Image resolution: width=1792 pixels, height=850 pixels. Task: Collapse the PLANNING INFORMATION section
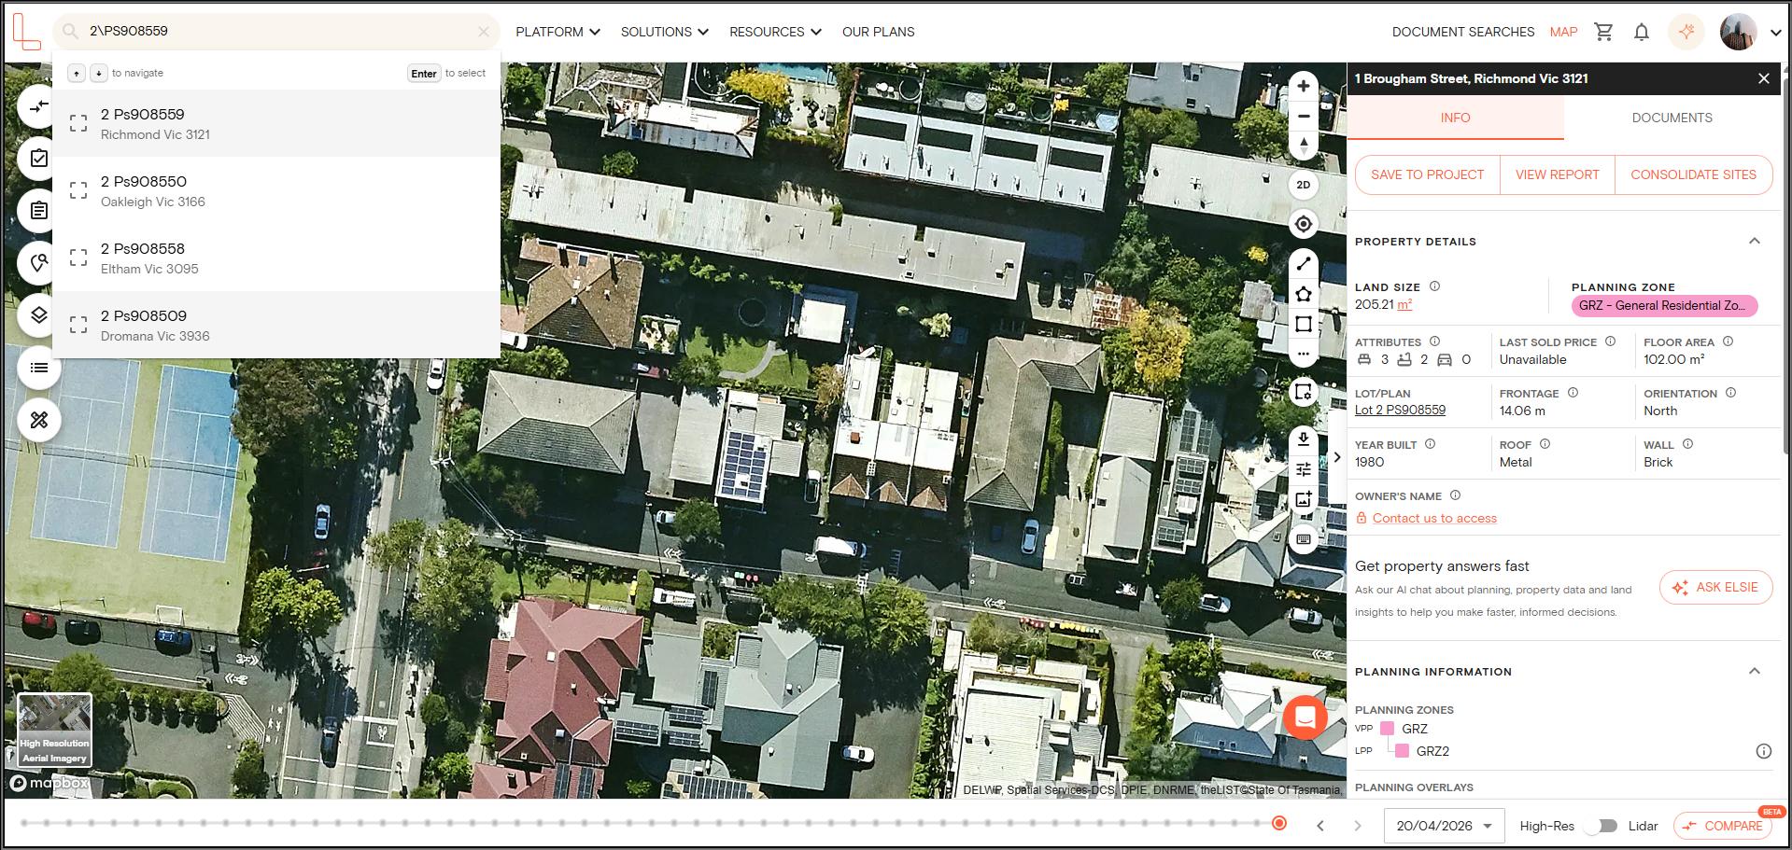coord(1754,671)
